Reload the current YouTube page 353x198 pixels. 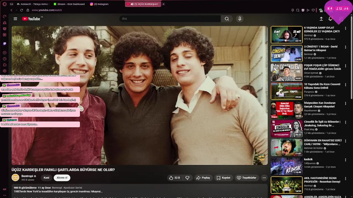[22, 10]
